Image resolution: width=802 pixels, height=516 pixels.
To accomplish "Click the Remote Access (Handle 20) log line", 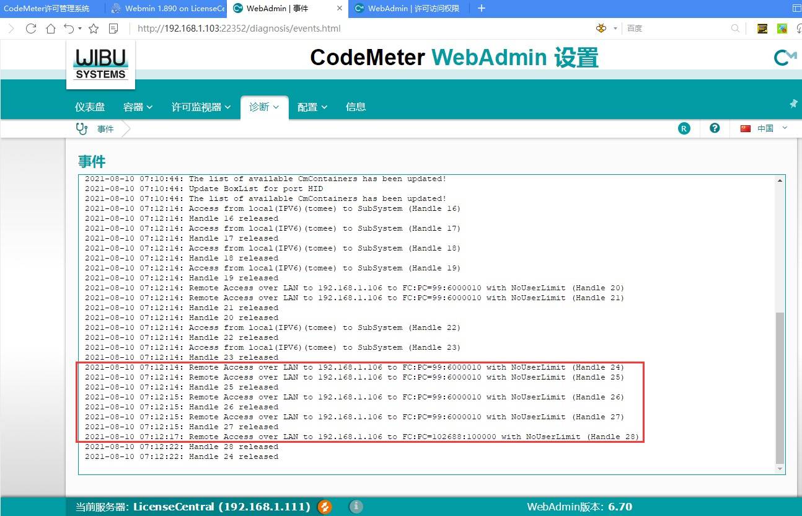I will [x=355, y=288].
